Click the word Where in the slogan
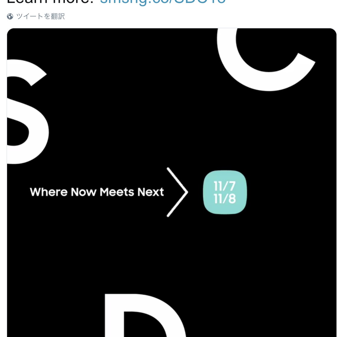This screenshot has width=340, height=337. pyautogui.click(x=49, y=192)
